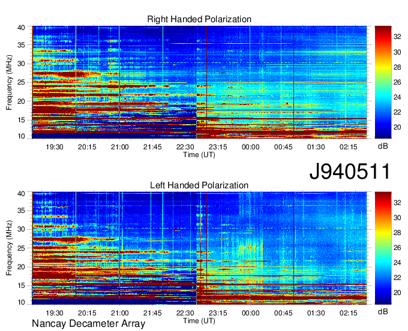Click the 19:30 tick under Right Handed plot
This screenshot has height=331, width=408.
coord(55,147)
